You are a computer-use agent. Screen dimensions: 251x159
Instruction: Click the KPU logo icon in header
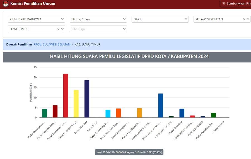pos(6,4)
